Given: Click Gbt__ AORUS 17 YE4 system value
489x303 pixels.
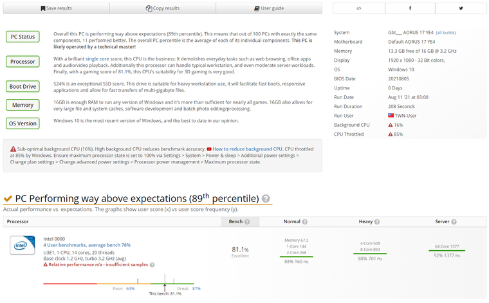Looking at the screenshot, I should click(411, 32).
